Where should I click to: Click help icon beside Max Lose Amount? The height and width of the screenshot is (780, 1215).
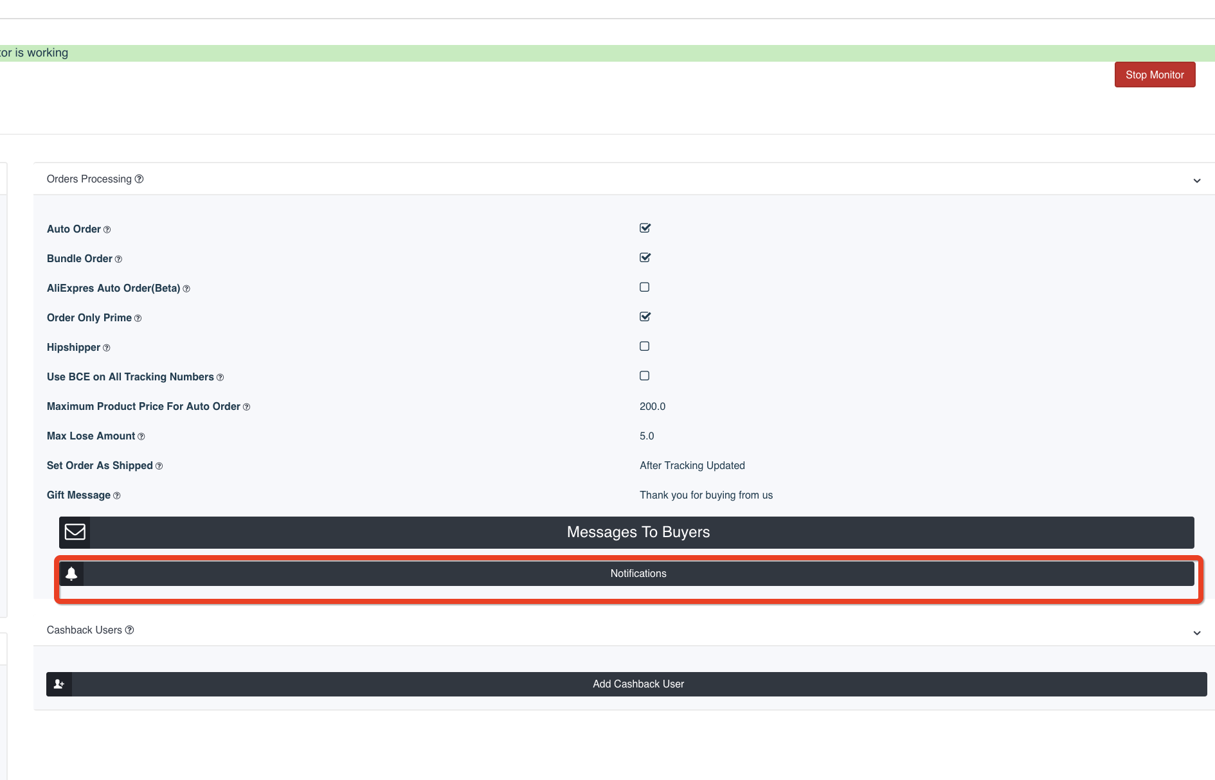click(141, 437)
